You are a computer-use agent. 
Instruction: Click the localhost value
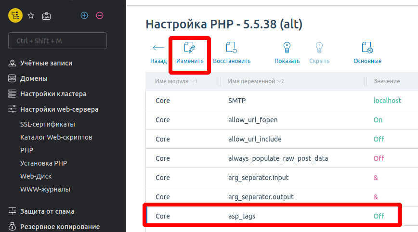click(387, 101)
